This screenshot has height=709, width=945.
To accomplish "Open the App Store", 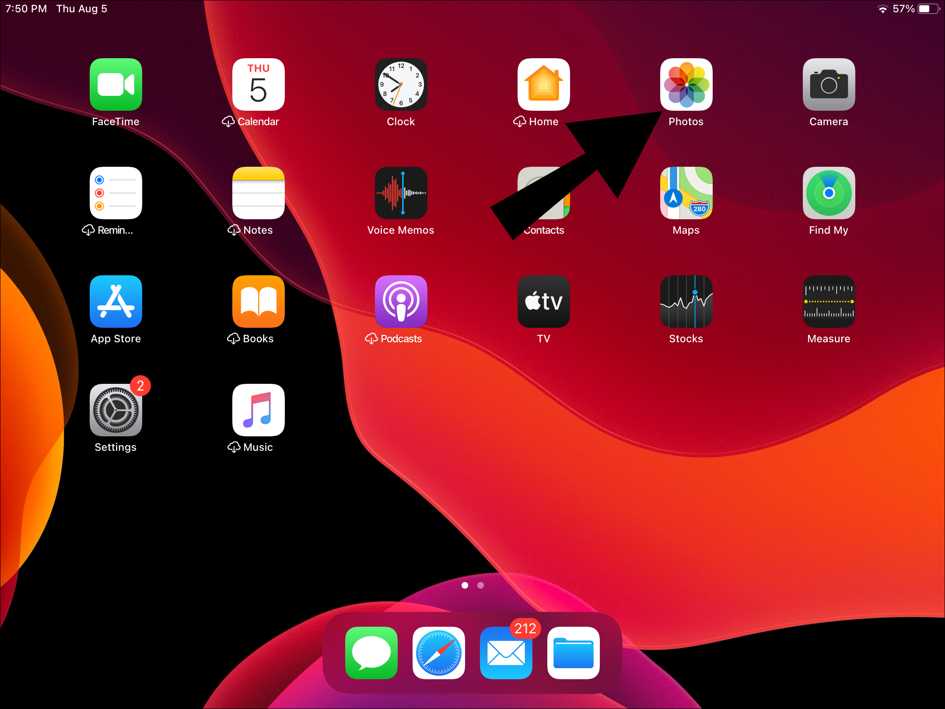I will click(115, 302).
